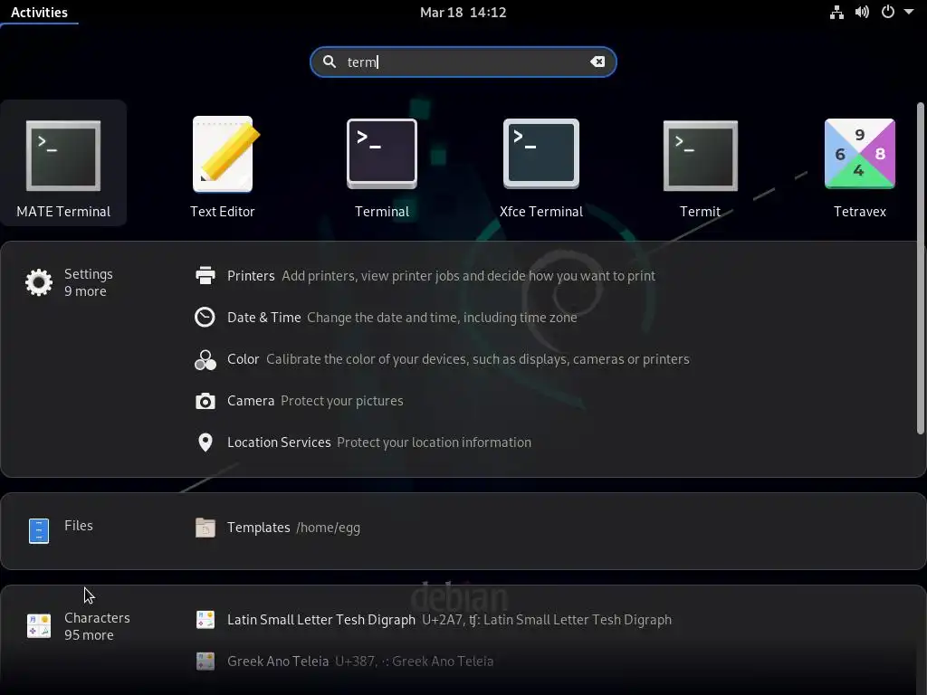Screen dimensions: 927x695
Task: Open Printers settings result
Action: click(x=425, y=275)
